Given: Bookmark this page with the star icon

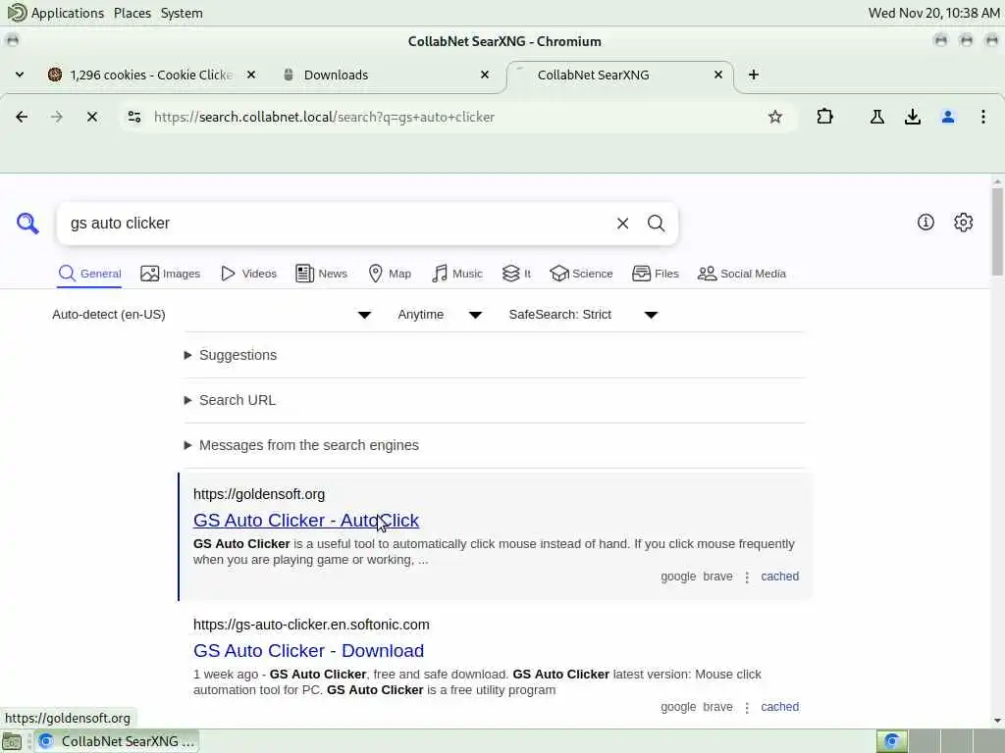Looking at the screenshot, I should coord(775,117).
